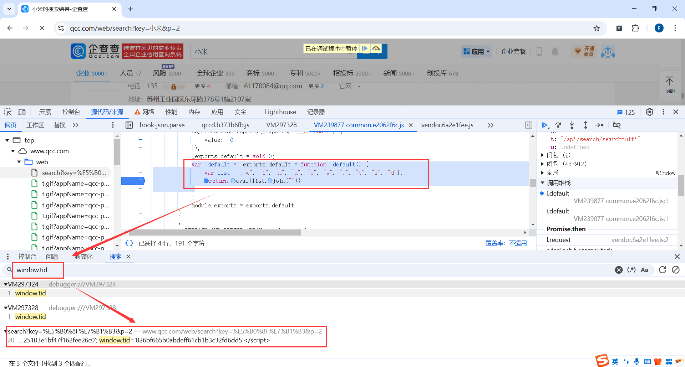
Task: Toggle the debugger sidebar panel
Action: pos(529,125)
